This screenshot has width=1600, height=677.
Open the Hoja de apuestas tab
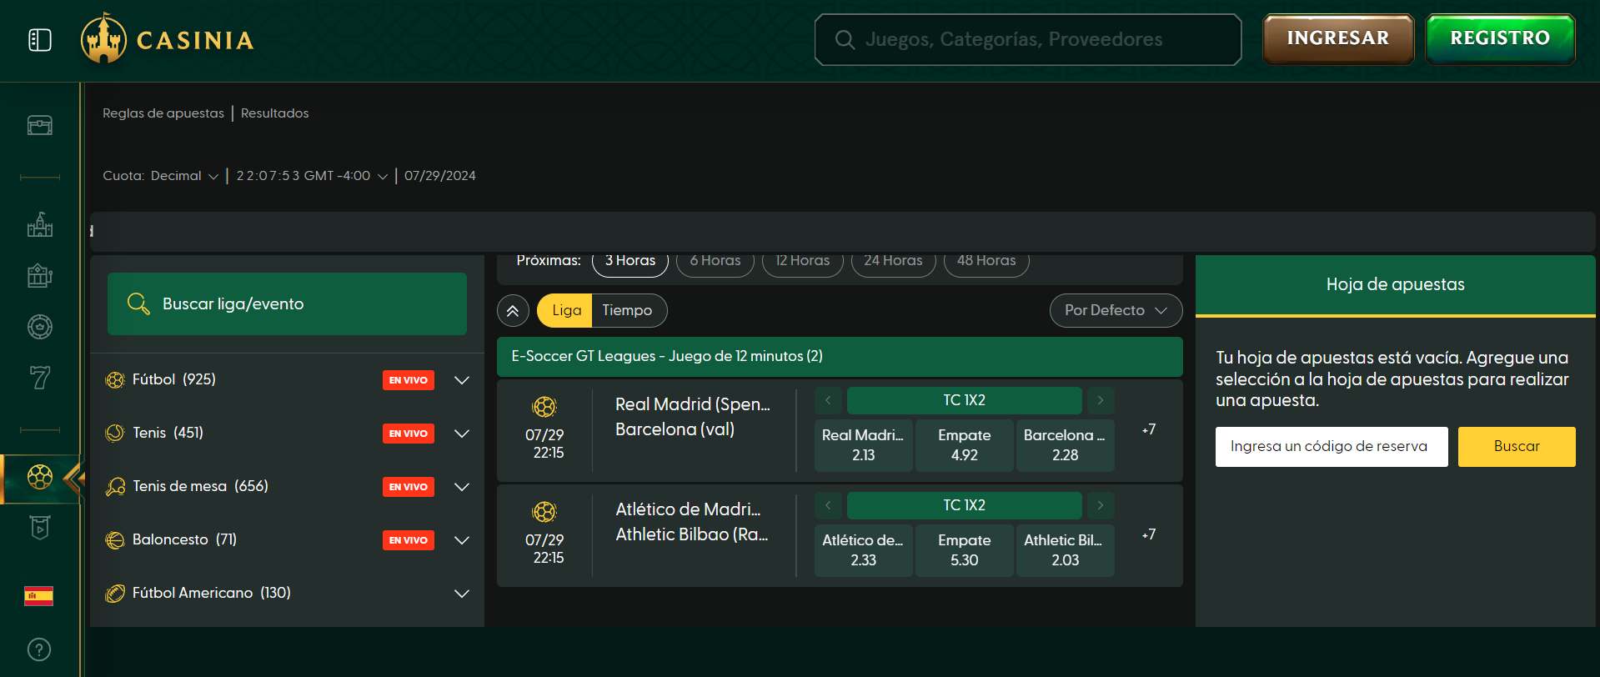pyautogui.click(x=1396, y=284)
